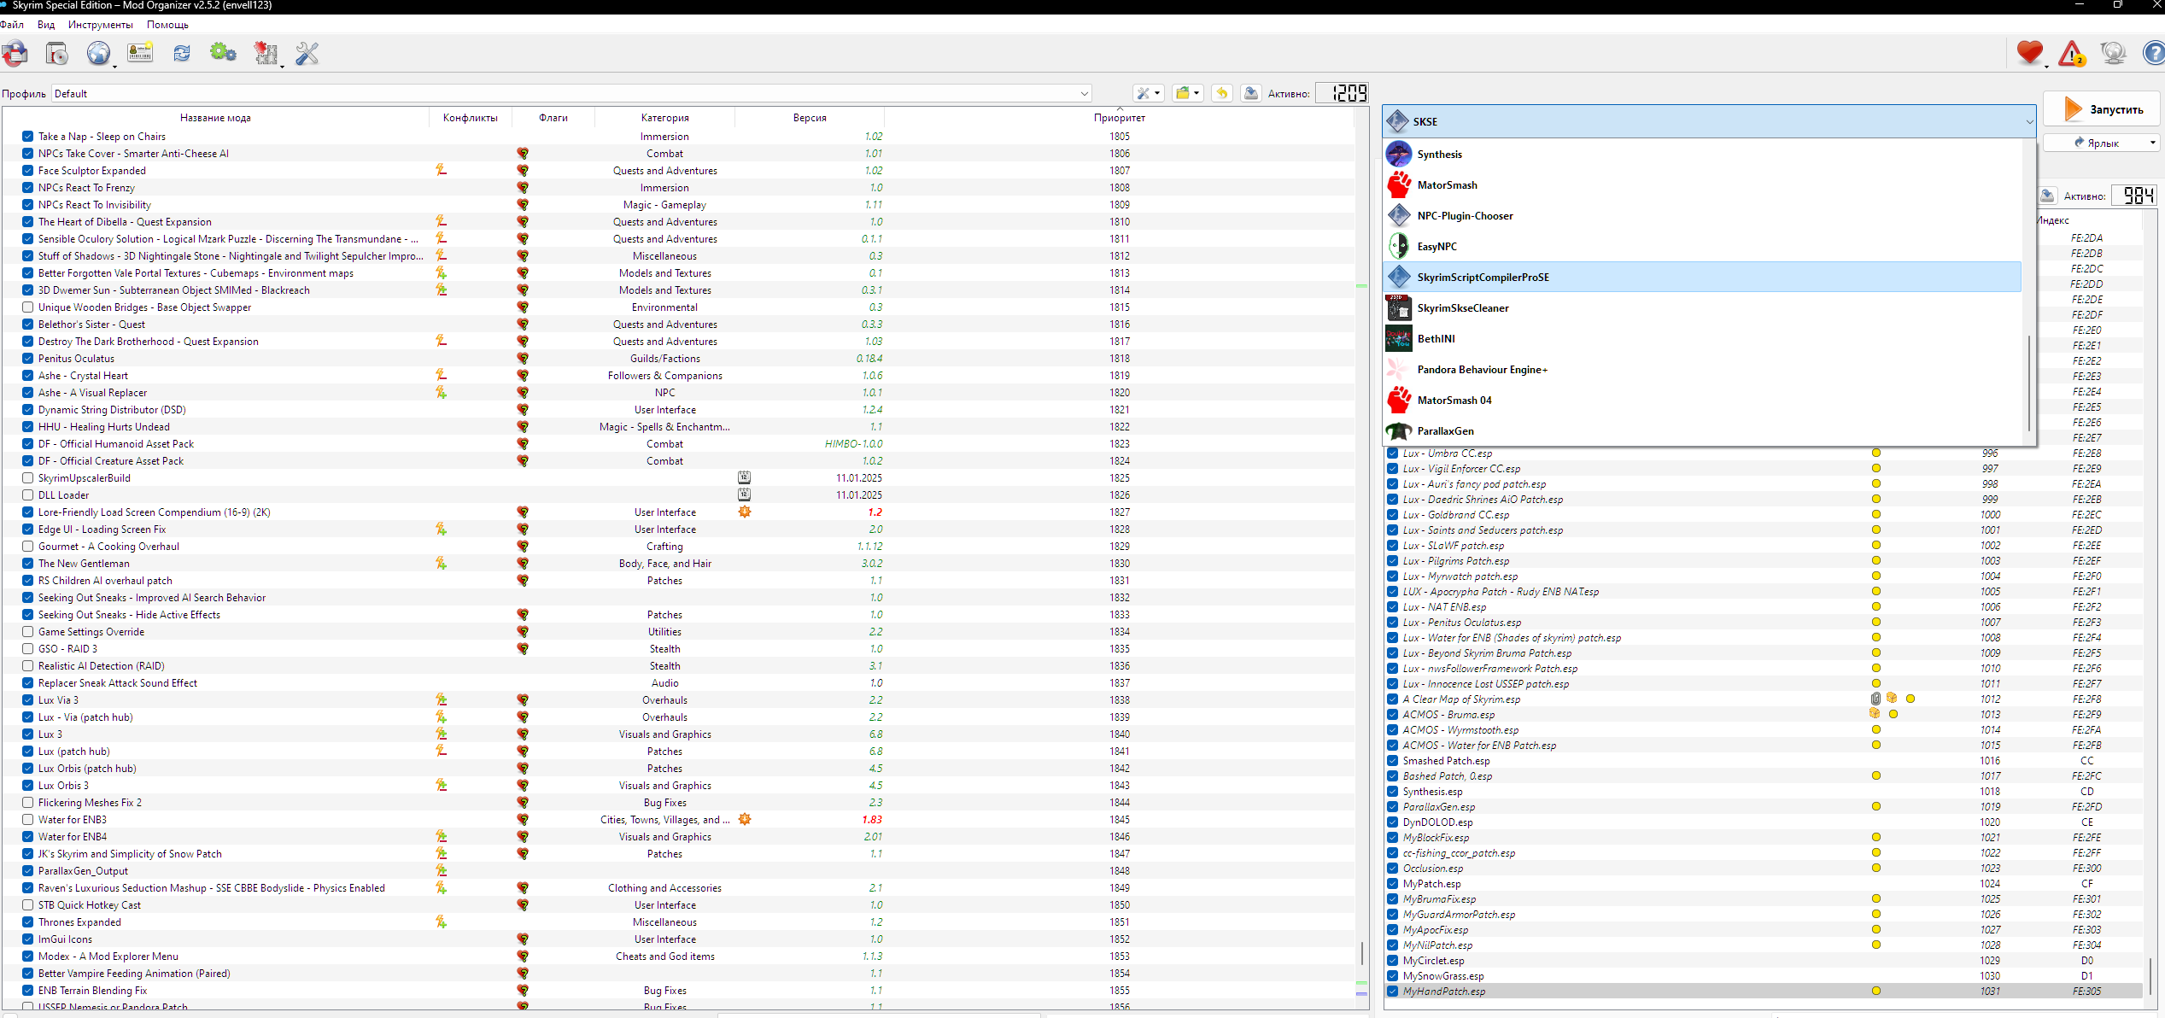Click the Запустить run button
Viewport: 2165px width, 1018px height.
pos(2102,109)
